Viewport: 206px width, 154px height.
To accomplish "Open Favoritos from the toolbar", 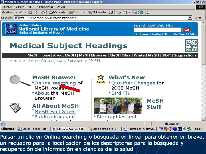I will 77,12.
